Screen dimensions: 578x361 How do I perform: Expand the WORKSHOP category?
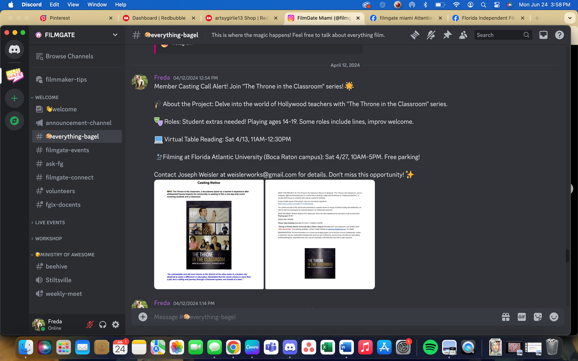(48, 239)
